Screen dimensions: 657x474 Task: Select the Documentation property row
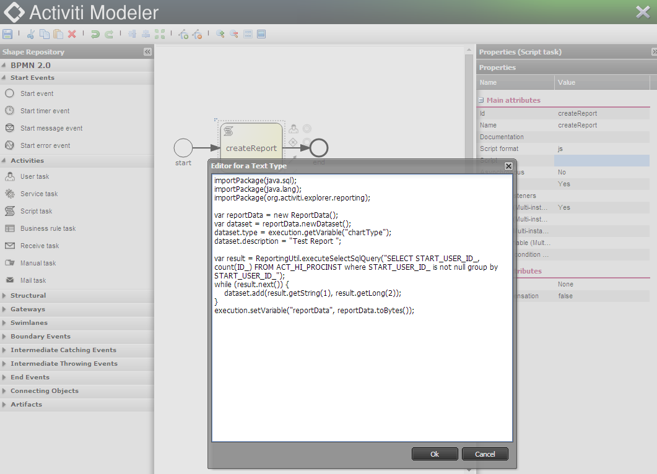[x=563, y=137]
